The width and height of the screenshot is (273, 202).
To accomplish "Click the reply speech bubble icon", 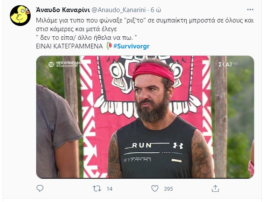I will [40, 189].
